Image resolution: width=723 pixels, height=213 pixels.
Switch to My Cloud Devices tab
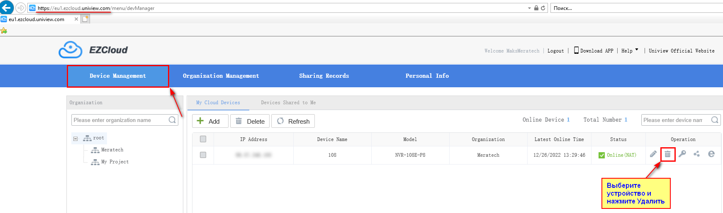218,103
